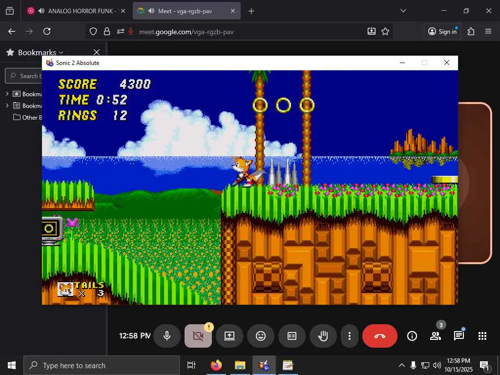Go forward to the next page
Viewport: 500px width, 375px height.
[x=29, y=31]
